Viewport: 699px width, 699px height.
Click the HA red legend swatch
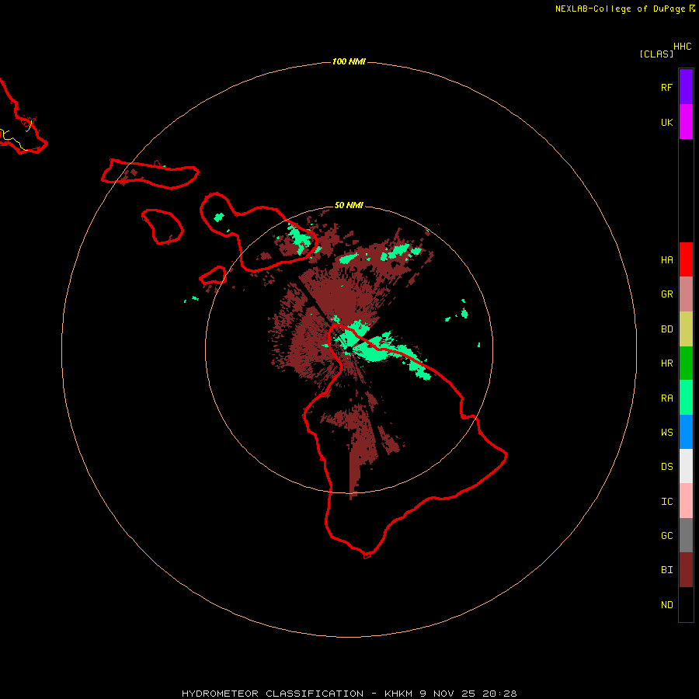click(686, 259)
